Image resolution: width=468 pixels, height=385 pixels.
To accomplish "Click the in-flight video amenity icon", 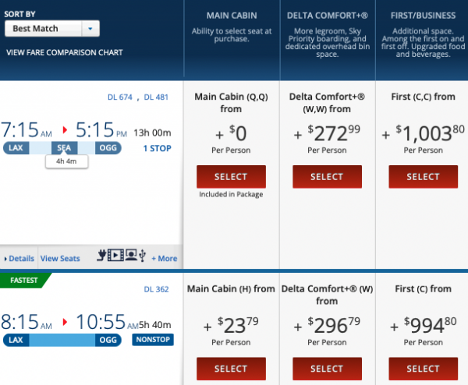I will (x=114, y=253).
